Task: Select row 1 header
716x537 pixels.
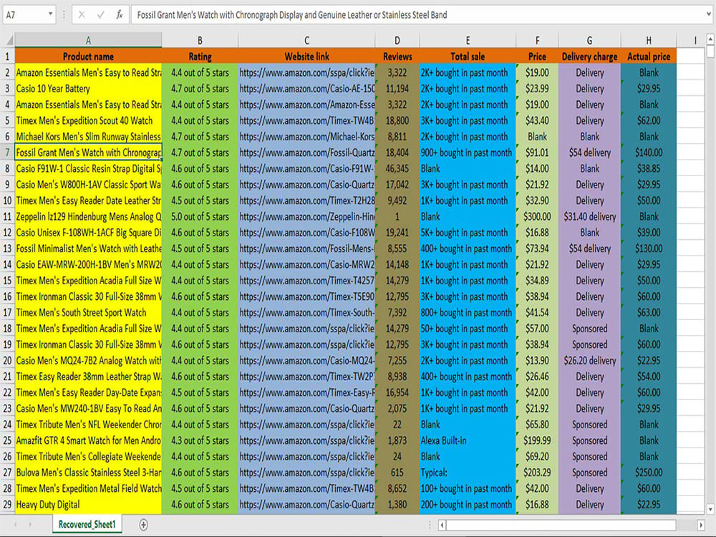Action: [7, 57]
